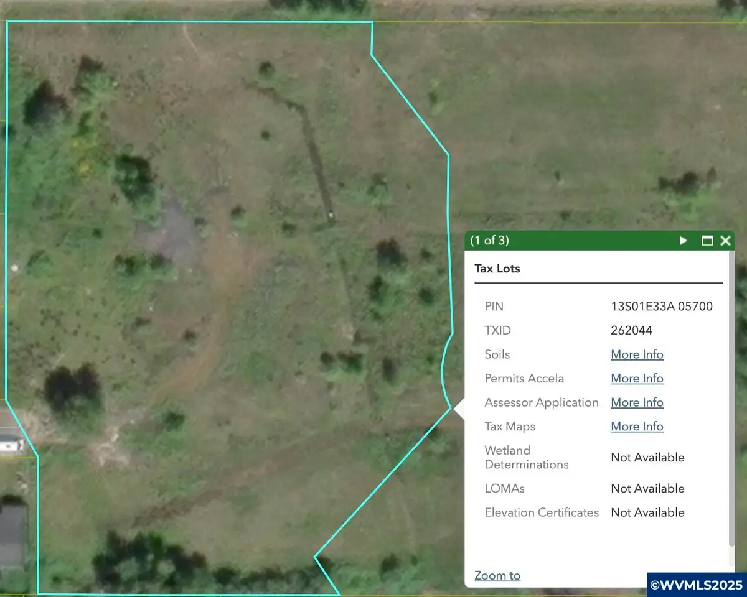Image resolution: width=747 pixels, height=597 pixels.
Task: Open the Soils More Info link
Action: (637, 354)
